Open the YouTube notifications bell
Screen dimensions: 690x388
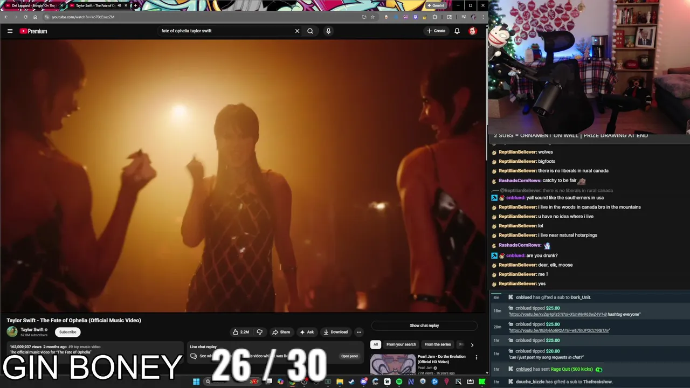(x=457, y=31)
